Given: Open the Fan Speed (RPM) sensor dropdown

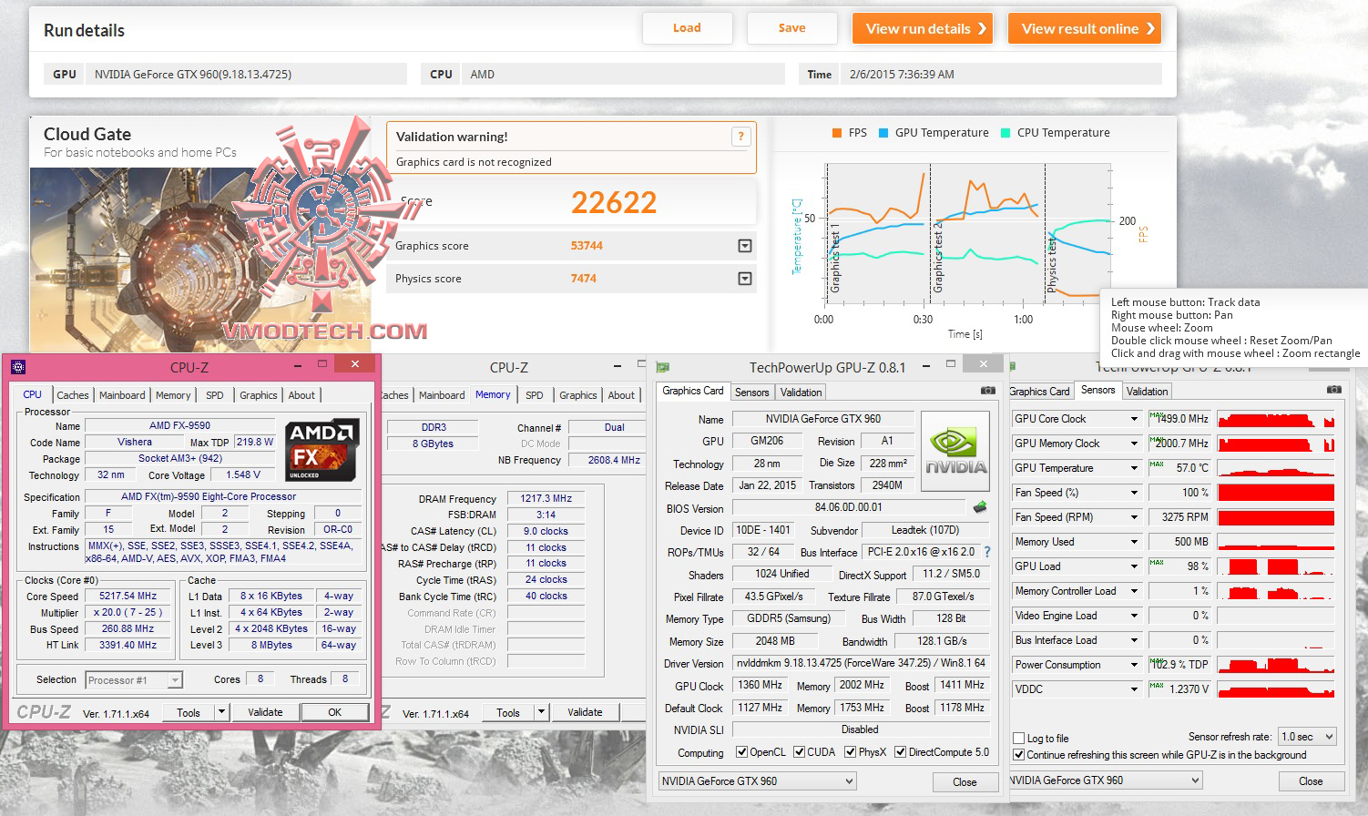Looking at the screenshot, I should point(1134,517).
